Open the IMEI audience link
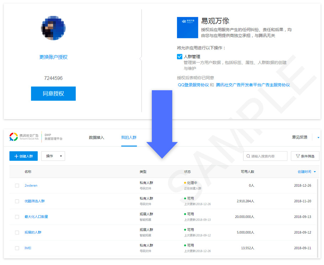Image resolution: width=324 pixels, height=265 pixels. pyautogui.click(x=28, y=248)
